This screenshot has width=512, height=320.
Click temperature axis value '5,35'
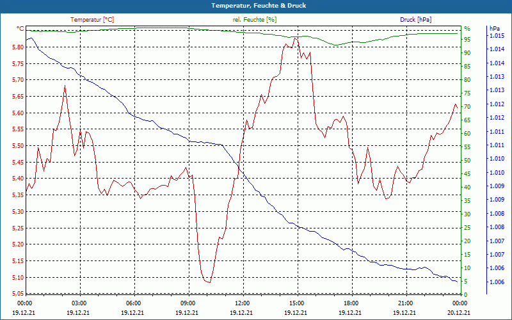pyautogui.click(x=18, y=195)
